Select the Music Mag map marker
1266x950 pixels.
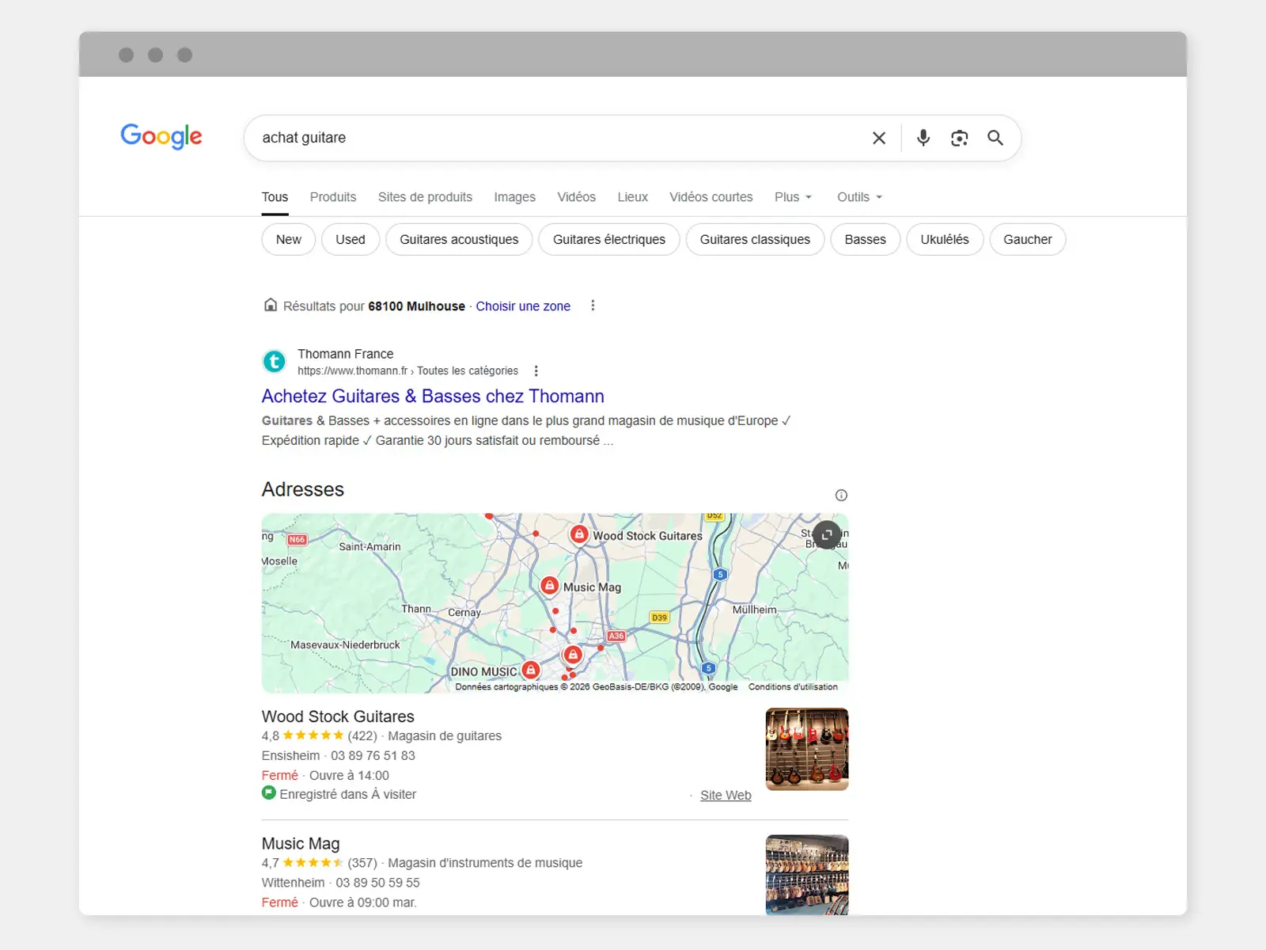[x=549, y=586]
